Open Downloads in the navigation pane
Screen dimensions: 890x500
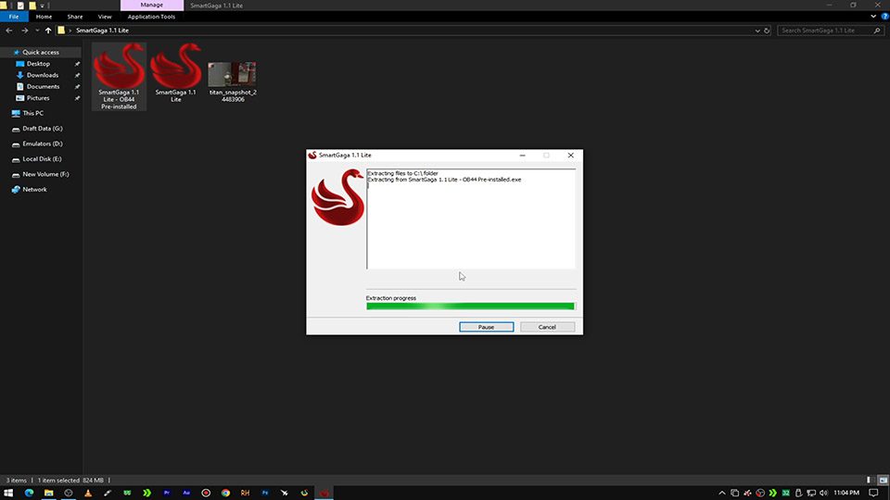tap(42, 75)
